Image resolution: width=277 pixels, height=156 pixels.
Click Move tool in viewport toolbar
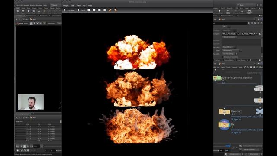[20, 23]
